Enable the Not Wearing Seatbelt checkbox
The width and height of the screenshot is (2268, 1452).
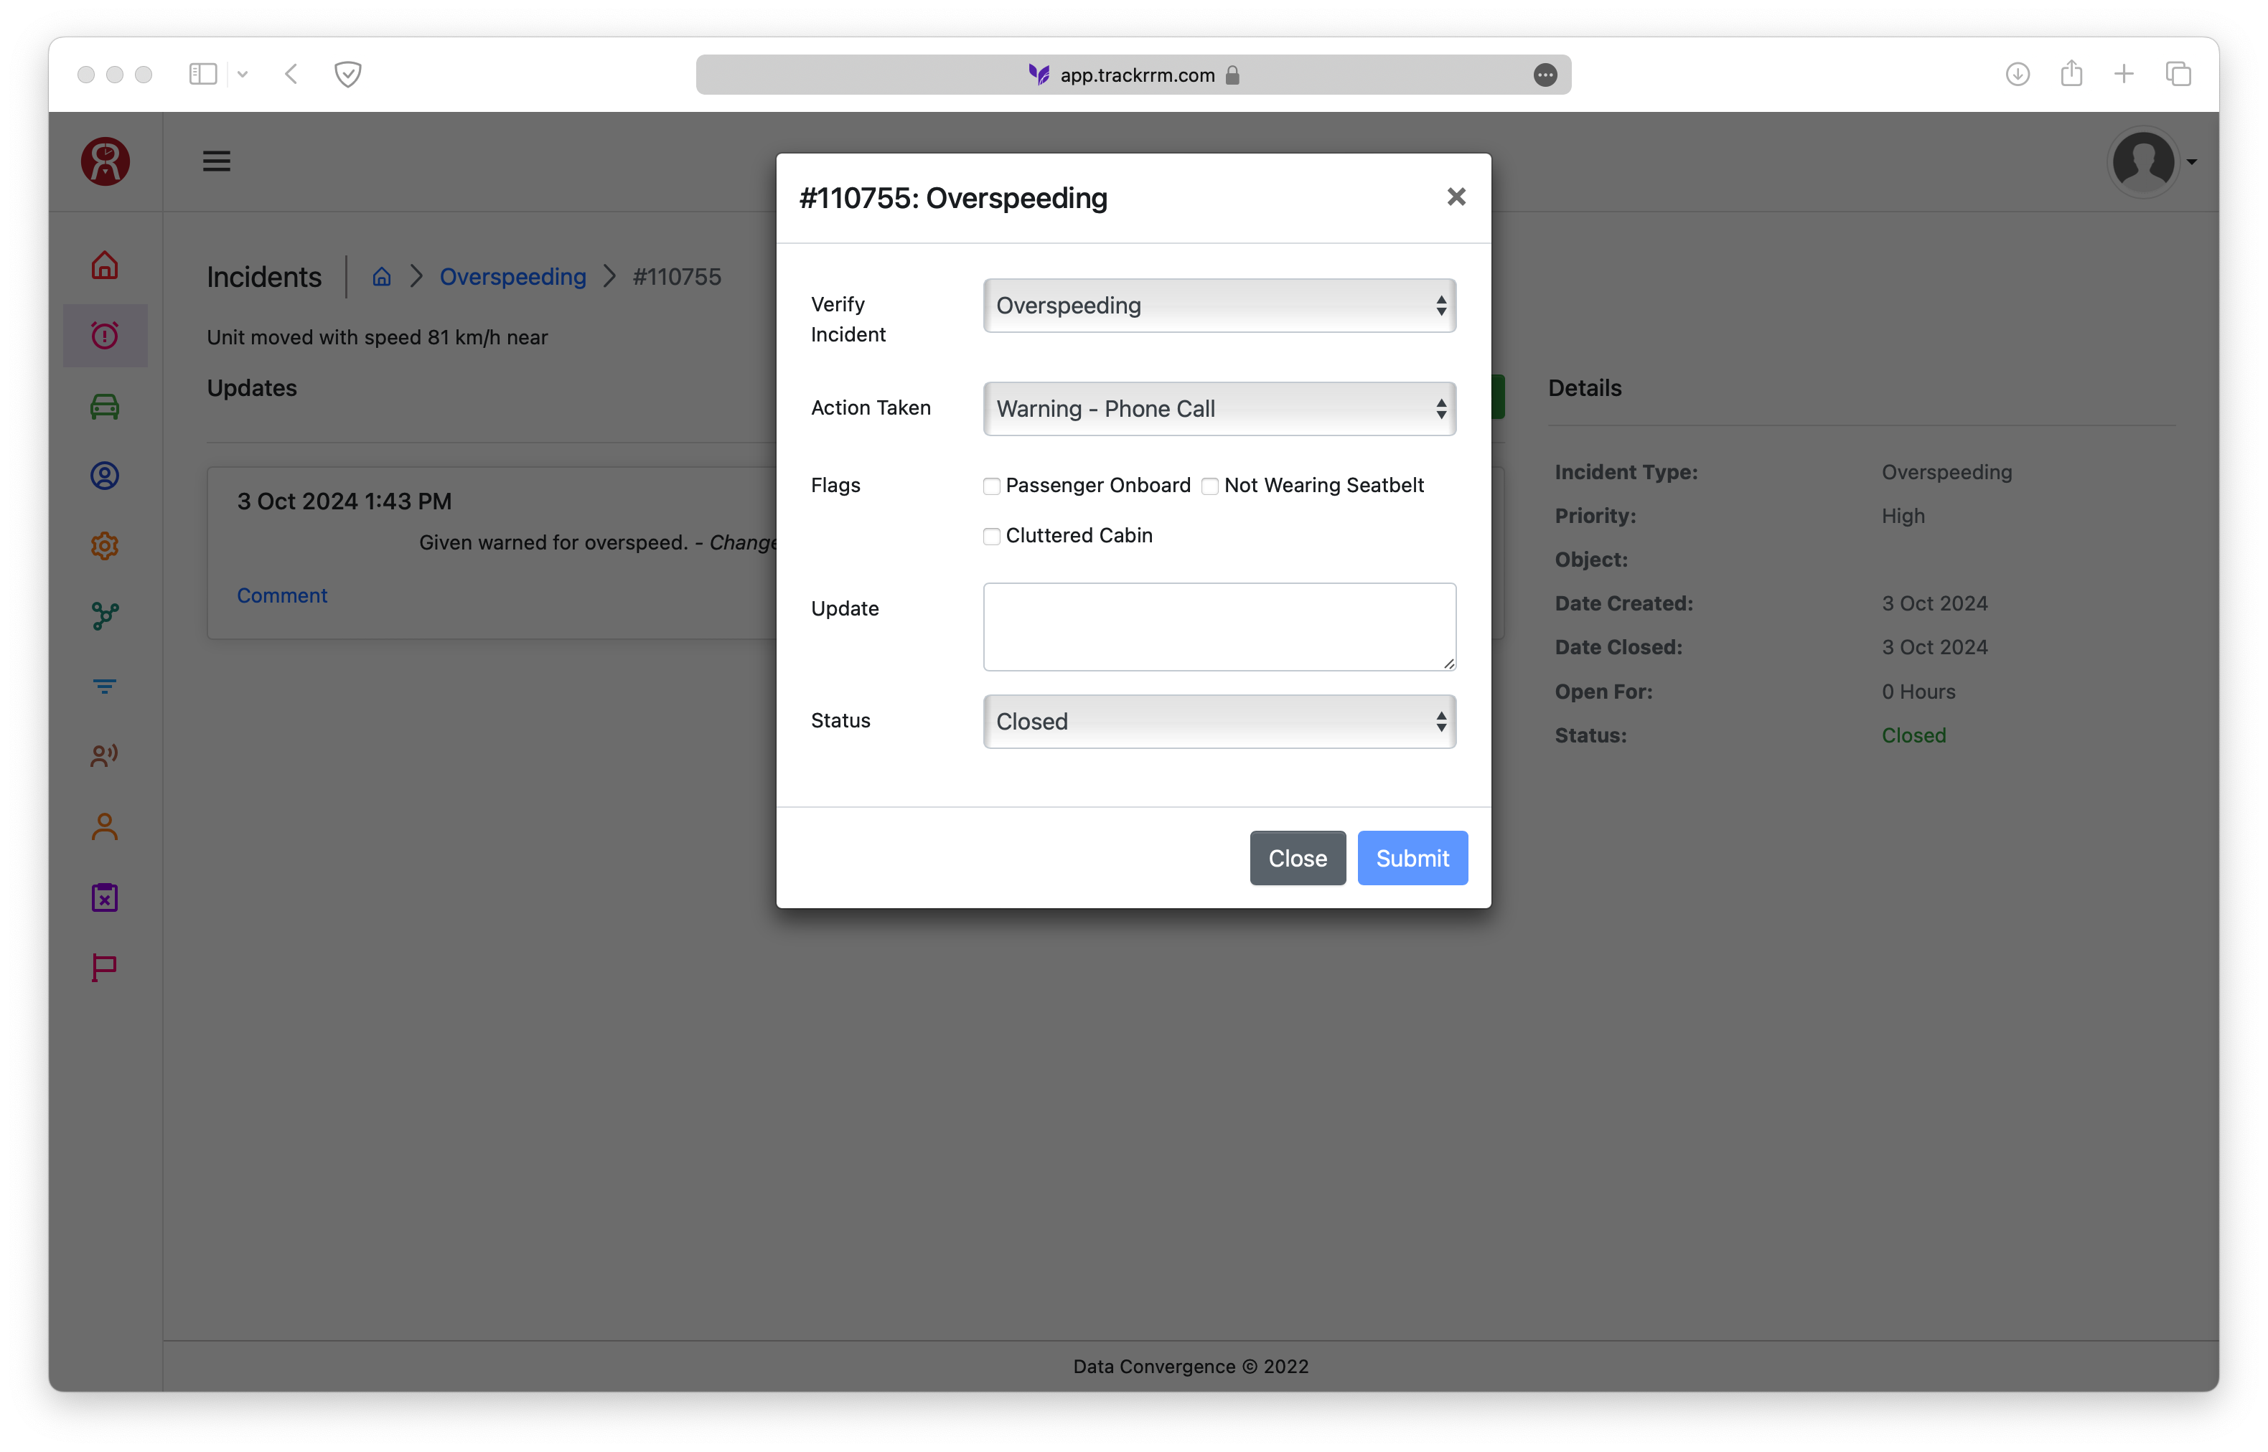(x=1210, y=486)
